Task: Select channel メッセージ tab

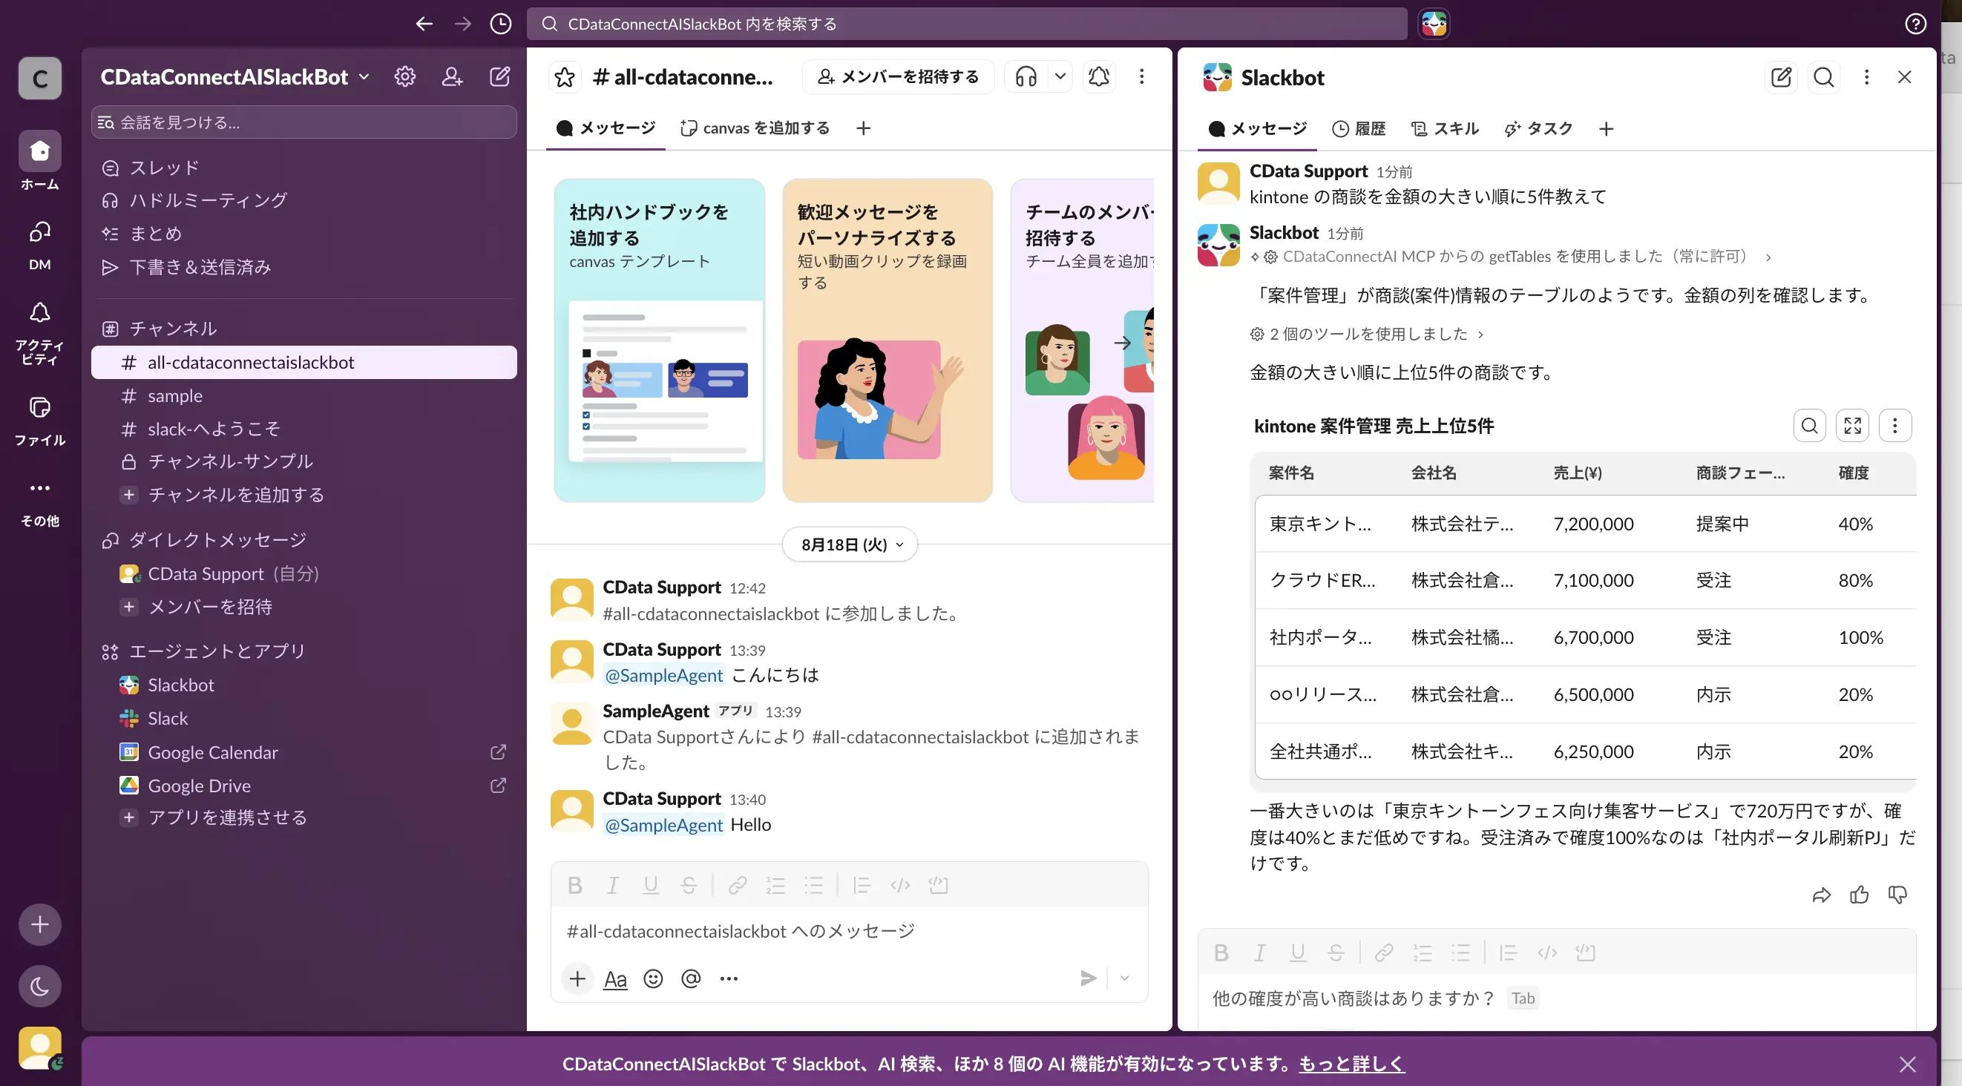Action: (x=606, y=128)
